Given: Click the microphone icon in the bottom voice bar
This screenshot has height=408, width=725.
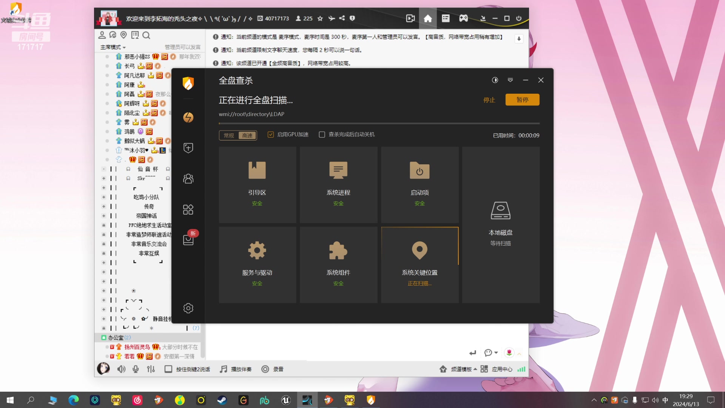Looking at the screenshot, I should [136, 369].
